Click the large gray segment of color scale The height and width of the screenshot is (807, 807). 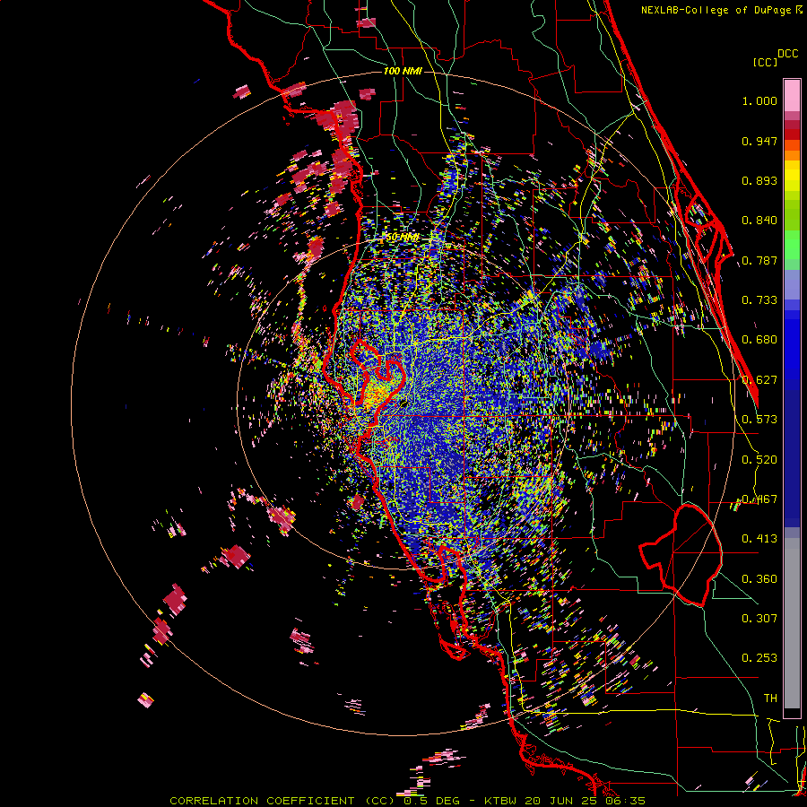pos(792,623)
